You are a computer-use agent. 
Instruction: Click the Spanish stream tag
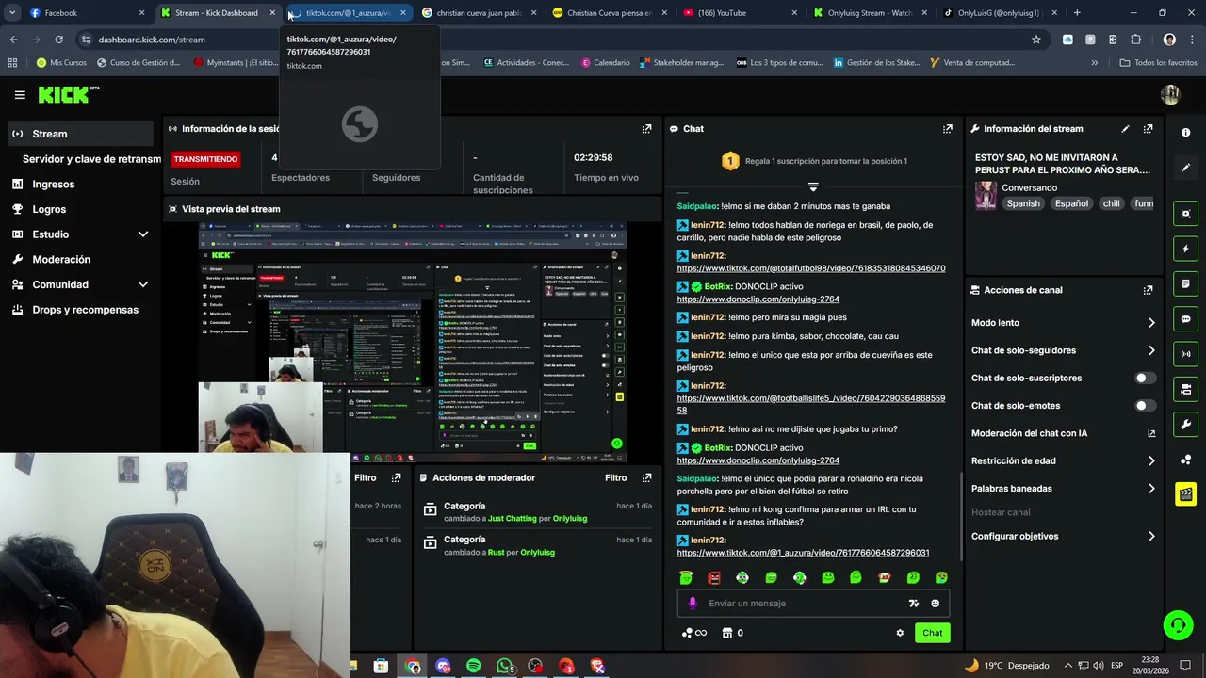click(1022, 203)
